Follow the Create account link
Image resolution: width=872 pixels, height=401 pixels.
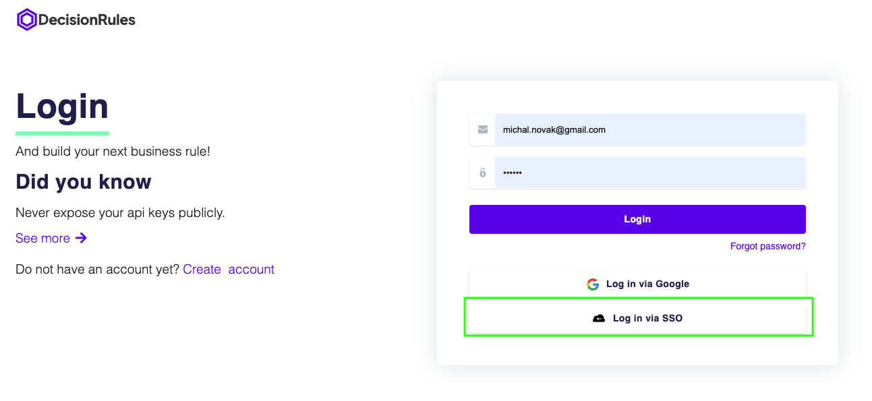[229, 270]
